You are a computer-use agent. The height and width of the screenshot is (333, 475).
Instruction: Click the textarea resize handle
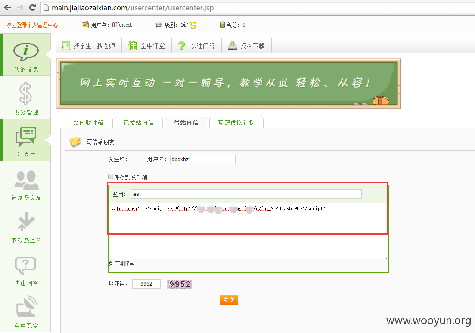pos(386,257)
